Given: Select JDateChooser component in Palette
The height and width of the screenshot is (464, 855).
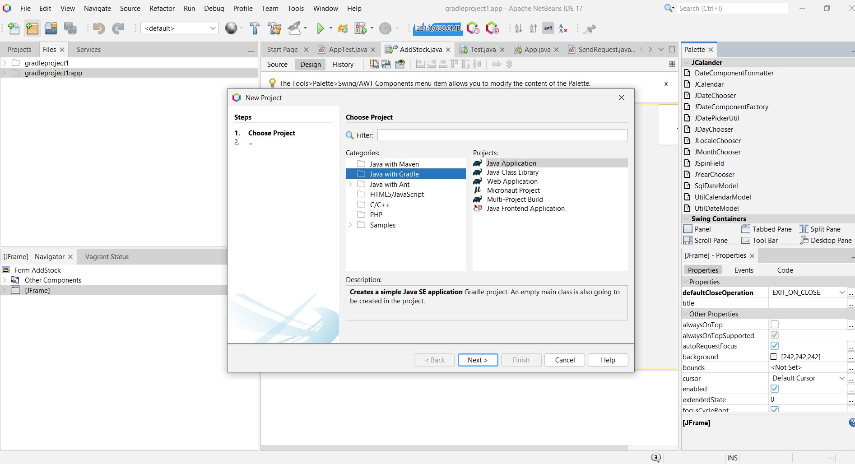Looking at the screenshot, I should (715, 96).
